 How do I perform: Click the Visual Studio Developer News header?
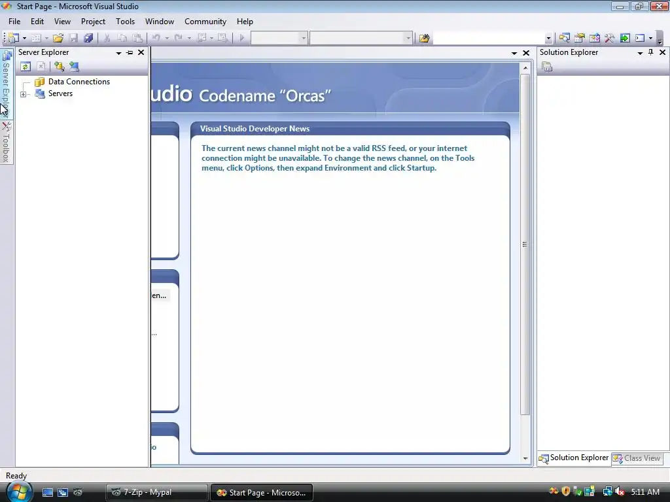tap(255, 129)
